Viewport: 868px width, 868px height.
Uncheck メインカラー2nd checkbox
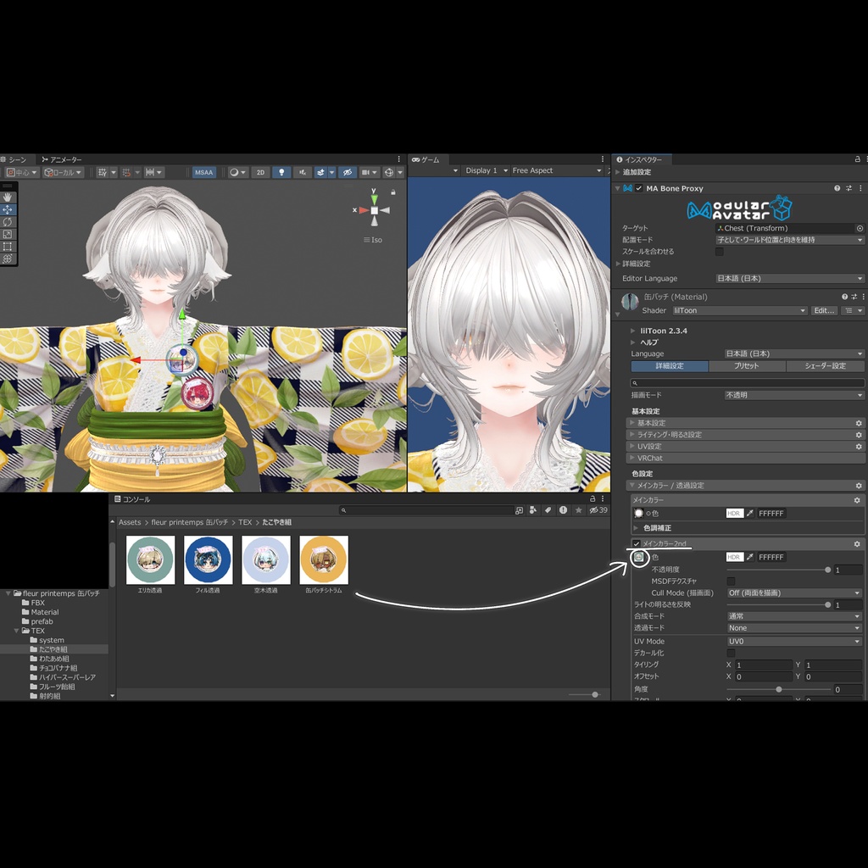point(637,543)
